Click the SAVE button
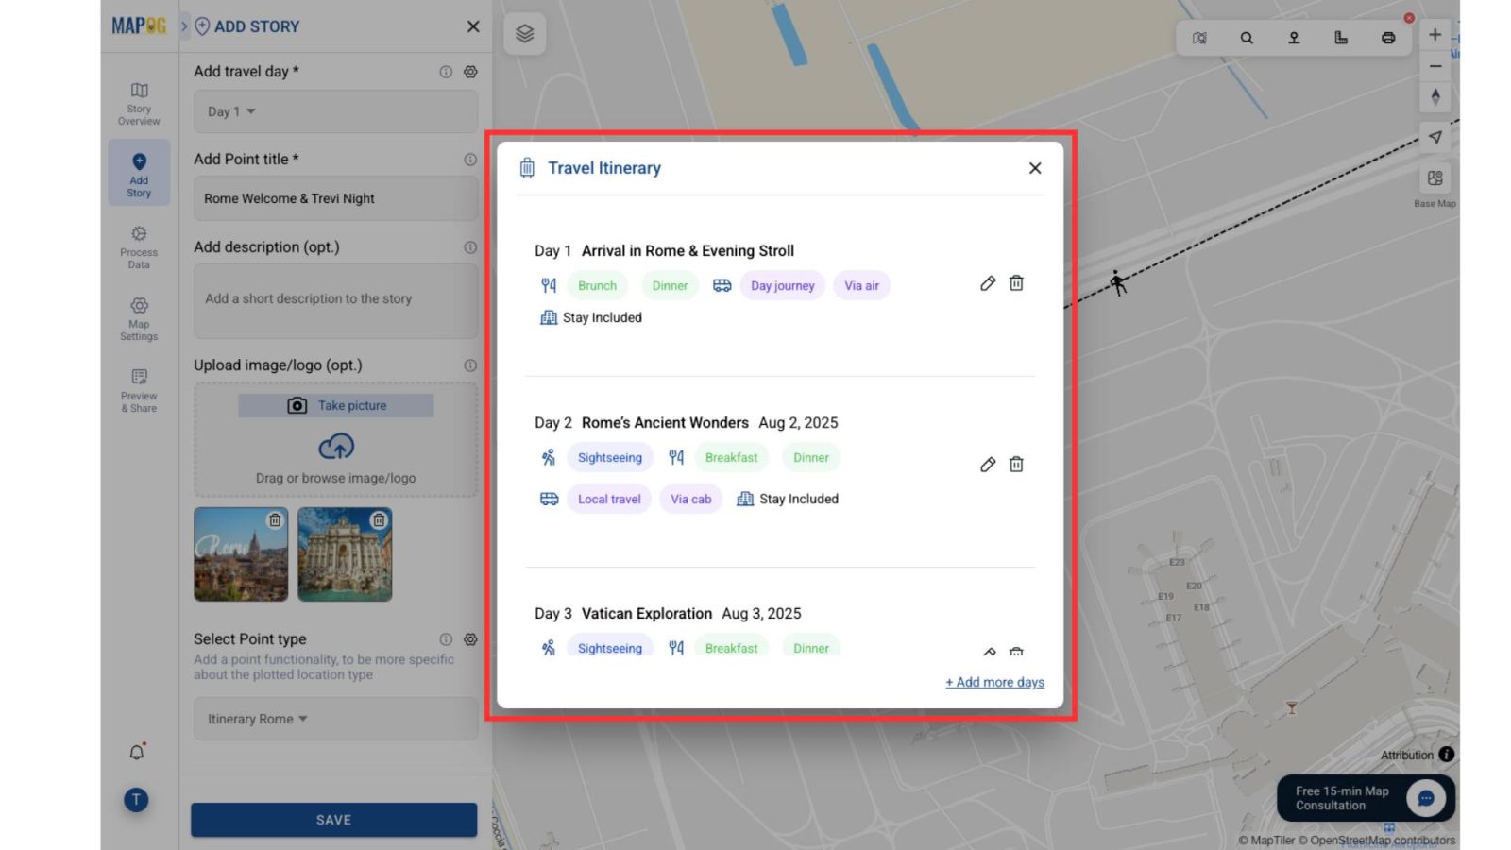 [333, 820]
